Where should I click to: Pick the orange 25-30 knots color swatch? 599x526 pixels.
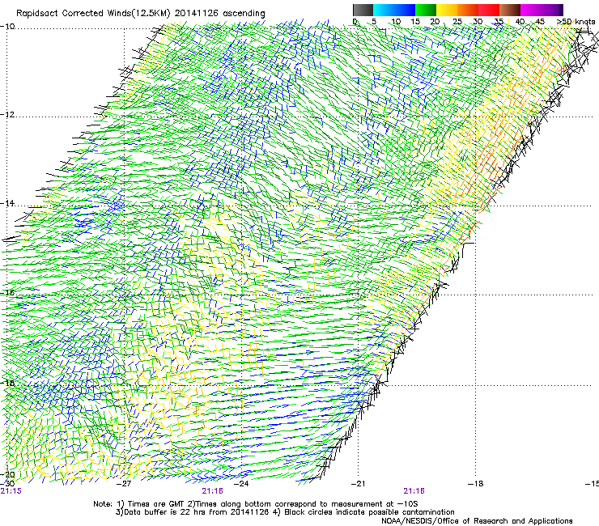468,10
